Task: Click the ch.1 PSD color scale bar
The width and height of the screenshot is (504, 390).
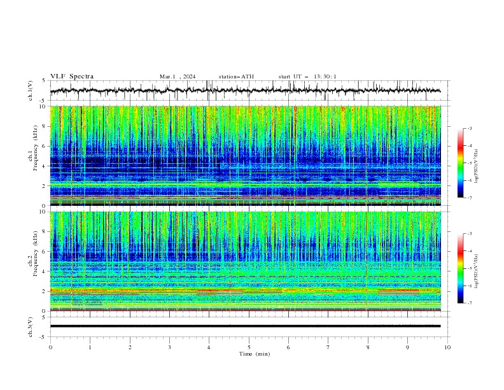Action: coord(460,163)
